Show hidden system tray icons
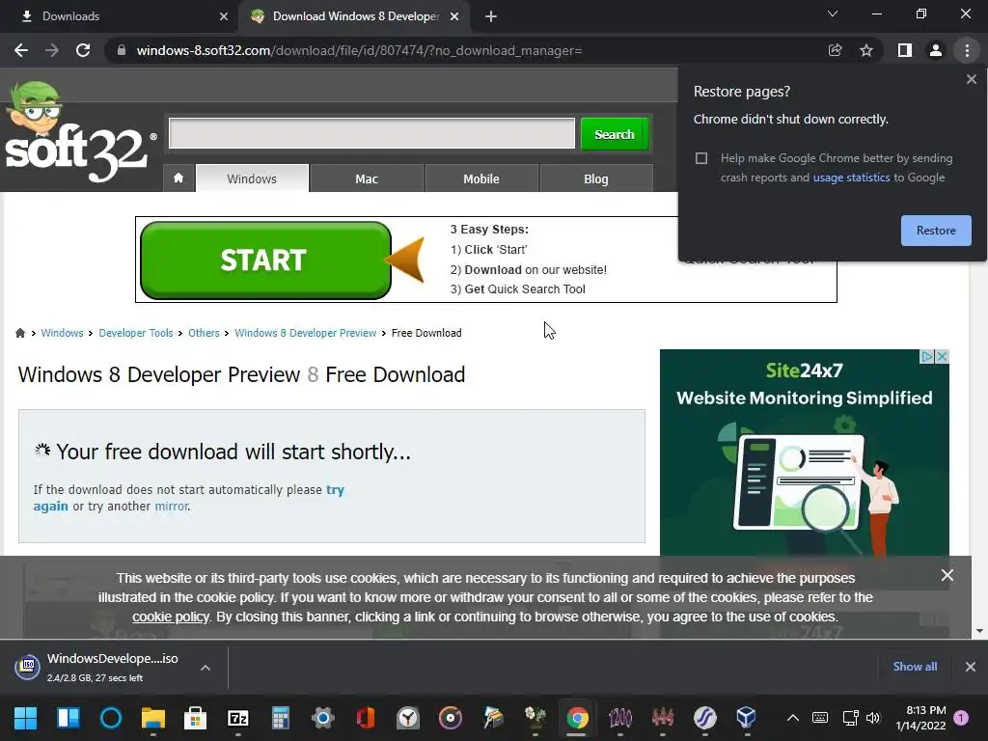Image resolution: width=988 pixels, height=741 pixels. [793, 718]
